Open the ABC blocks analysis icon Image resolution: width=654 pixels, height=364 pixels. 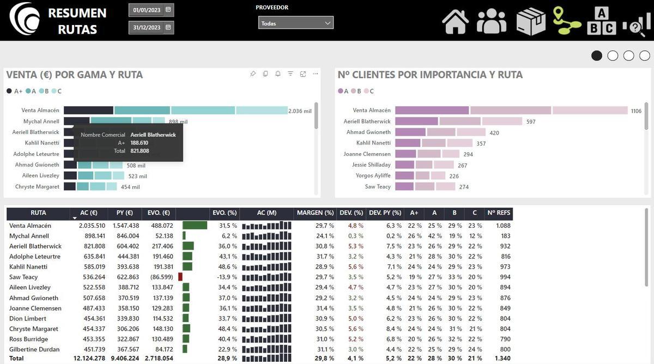(x=601, y=22)
